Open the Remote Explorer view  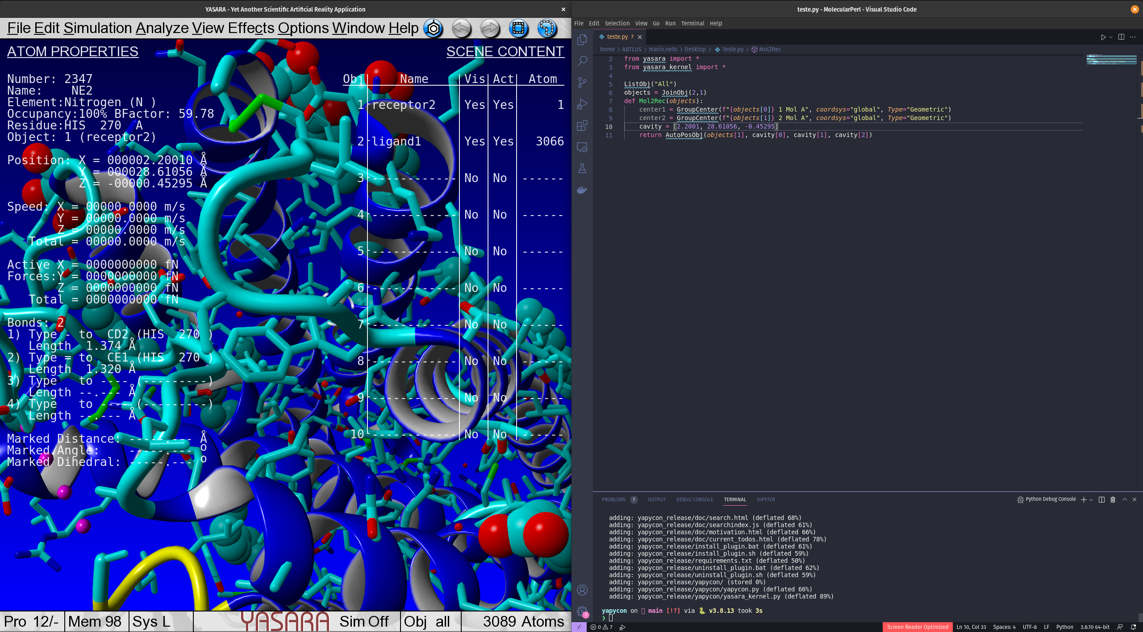tap(582, 147)
